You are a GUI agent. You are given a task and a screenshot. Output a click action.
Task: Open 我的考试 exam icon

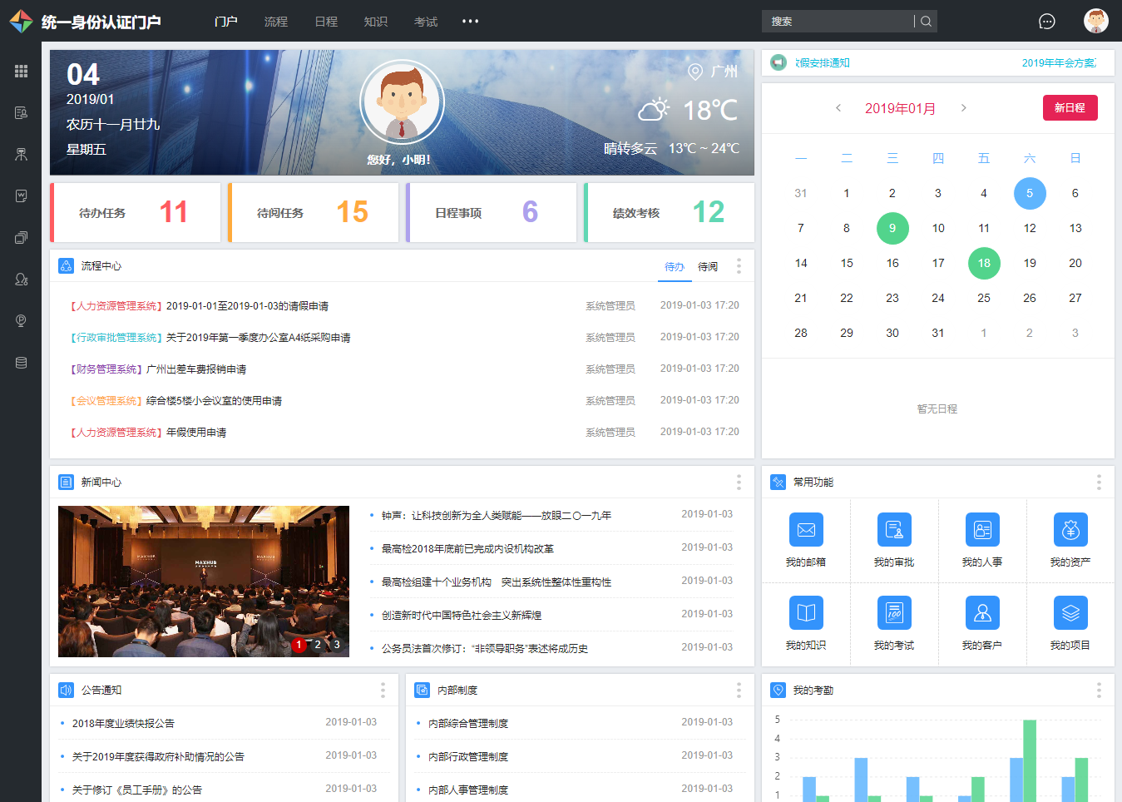click(894, 613)
